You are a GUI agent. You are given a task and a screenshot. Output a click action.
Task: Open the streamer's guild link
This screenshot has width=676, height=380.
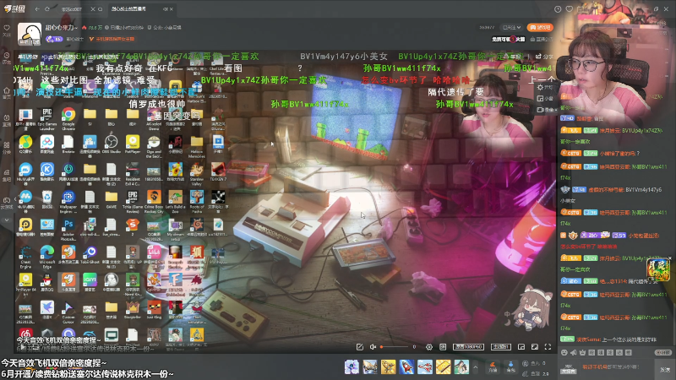click(x=165, y=28)
